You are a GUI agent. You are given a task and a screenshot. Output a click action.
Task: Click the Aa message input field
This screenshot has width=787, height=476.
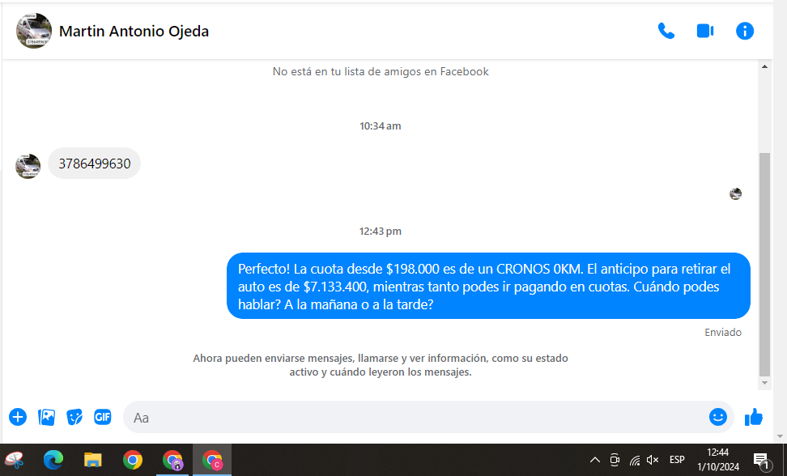414,418
